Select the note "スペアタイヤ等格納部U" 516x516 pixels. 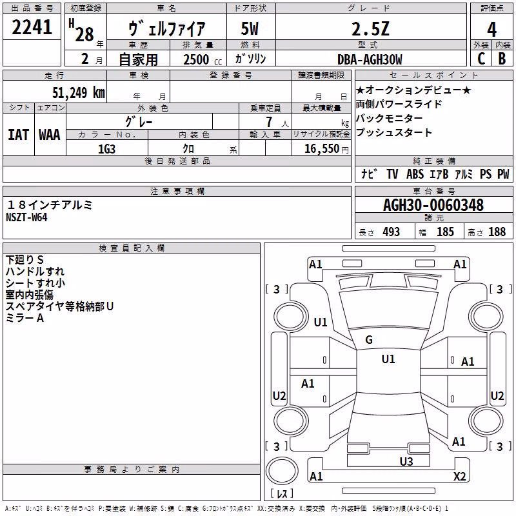click(x=59, y=306)
